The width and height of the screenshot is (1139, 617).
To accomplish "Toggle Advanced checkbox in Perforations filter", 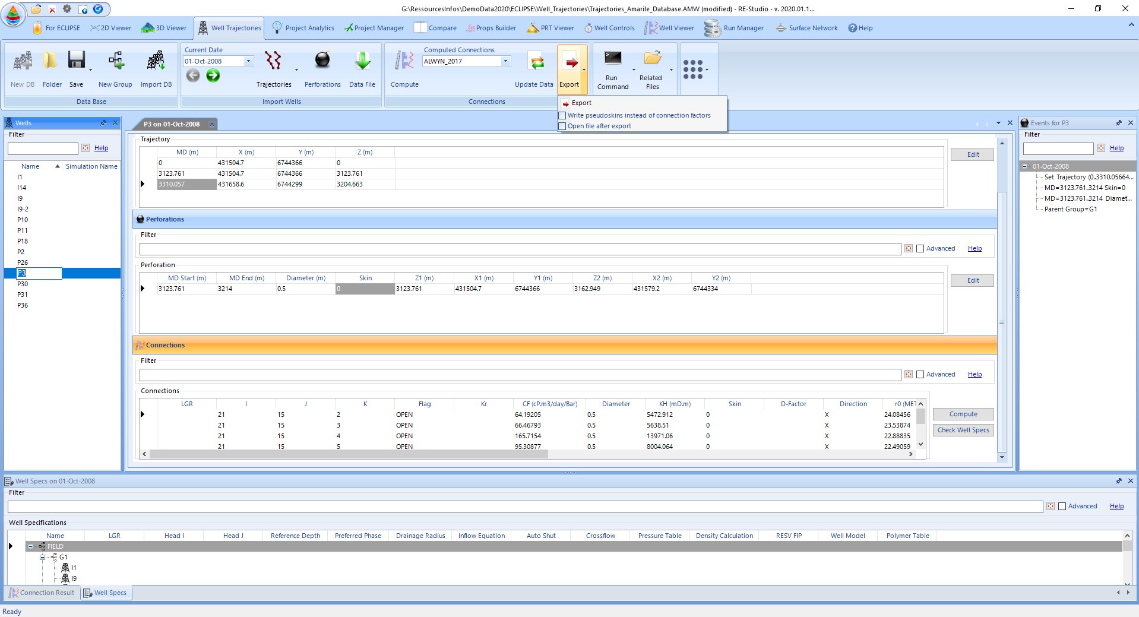I will 920,248.
